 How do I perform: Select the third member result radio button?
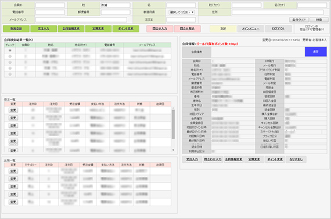[x=10, y=63]
